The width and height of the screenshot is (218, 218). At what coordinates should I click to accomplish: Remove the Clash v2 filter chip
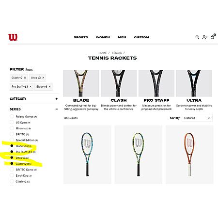25,78
